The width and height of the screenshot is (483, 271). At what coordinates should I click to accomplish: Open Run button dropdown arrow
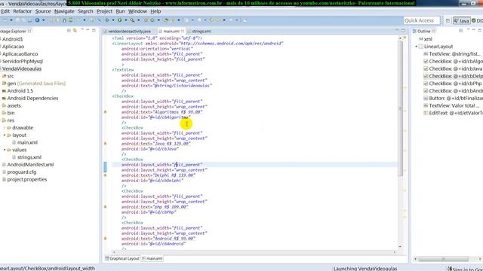pos(125,20)
